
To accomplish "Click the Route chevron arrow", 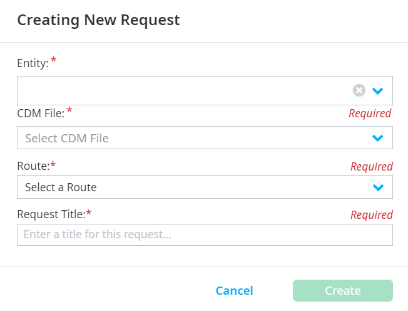I will point(377,187).
